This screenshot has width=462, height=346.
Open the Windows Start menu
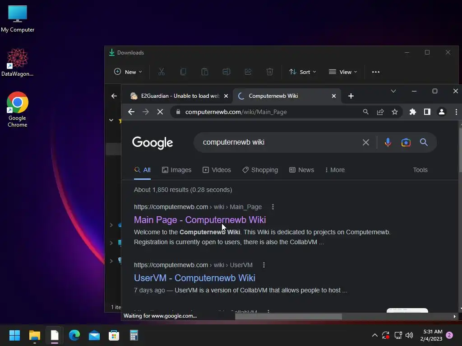click(x=14, y=335)
